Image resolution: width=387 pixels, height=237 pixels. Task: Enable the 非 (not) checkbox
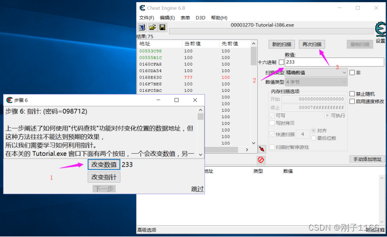pyautogui.click(x=352, y=73)
